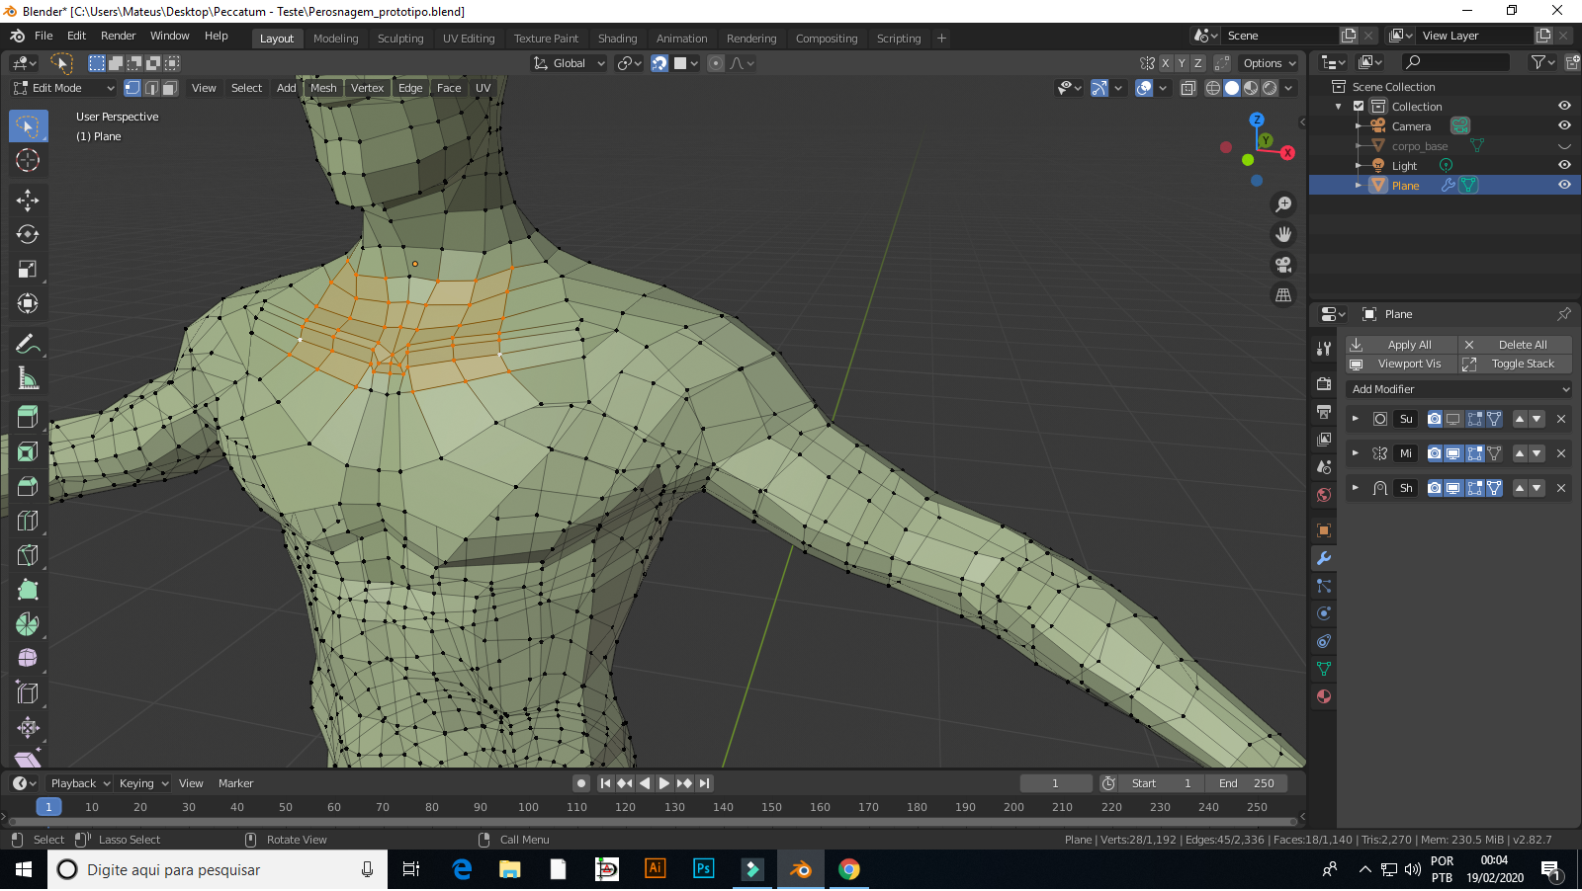The width and height of the screenshot is (1582, 891).
Task: Choose the Knife tool
Action: (x=28, y=555)
